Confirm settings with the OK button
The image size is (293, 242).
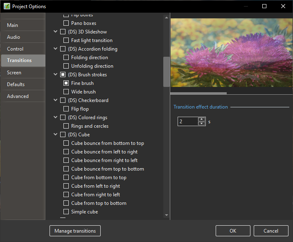(x=233, y=231)
